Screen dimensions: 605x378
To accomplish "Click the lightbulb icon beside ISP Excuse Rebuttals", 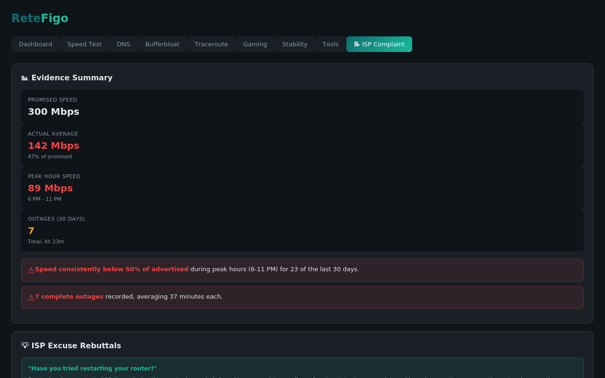I will click(x=25, y=345).
